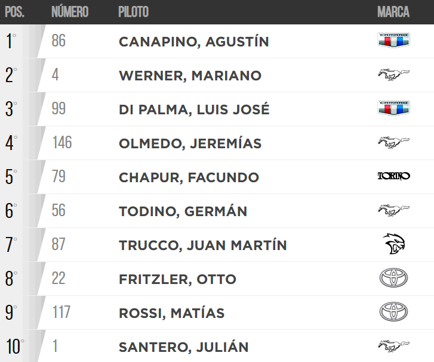This screenshot has width=434, height=362.
Task: Select driver ROSSI, MATÍAS
Action: (x=171, y=313)
